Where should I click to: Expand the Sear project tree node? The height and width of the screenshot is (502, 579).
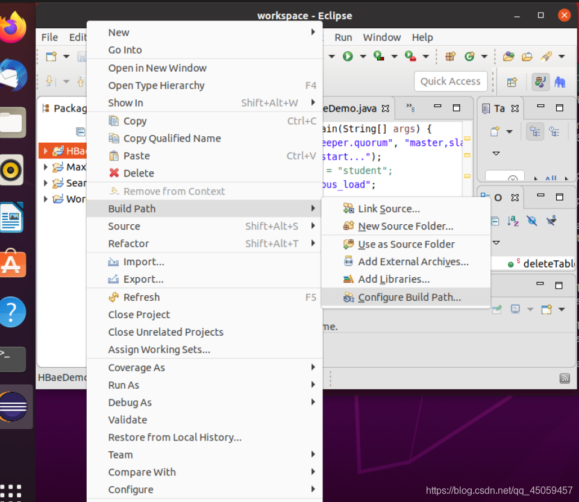tap(45, 183)
